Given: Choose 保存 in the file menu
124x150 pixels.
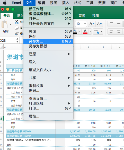Looking at the screenshot, I should [48, 36].
